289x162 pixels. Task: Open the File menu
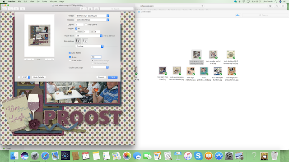click(19, 1)
